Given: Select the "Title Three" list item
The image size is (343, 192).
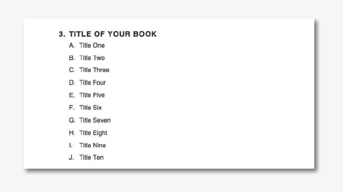Looking at the screenshot, I should coord(94,70).
